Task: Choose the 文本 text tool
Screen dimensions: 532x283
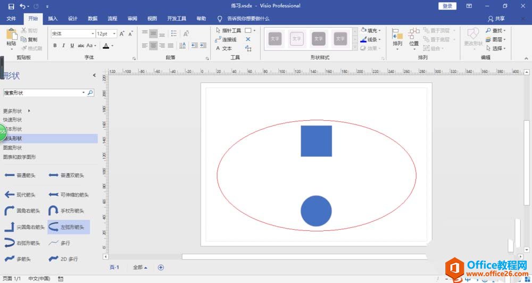Action: click(x=223, y=48)
